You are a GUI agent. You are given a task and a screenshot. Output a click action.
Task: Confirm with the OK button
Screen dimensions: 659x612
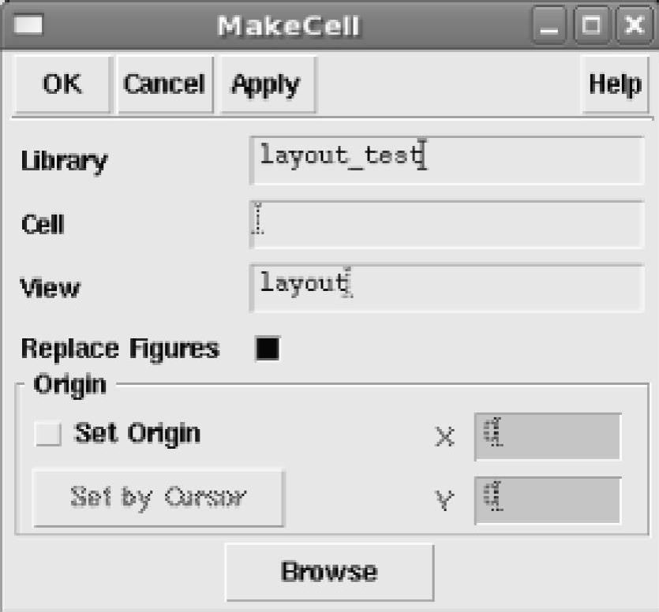[62, 84]
